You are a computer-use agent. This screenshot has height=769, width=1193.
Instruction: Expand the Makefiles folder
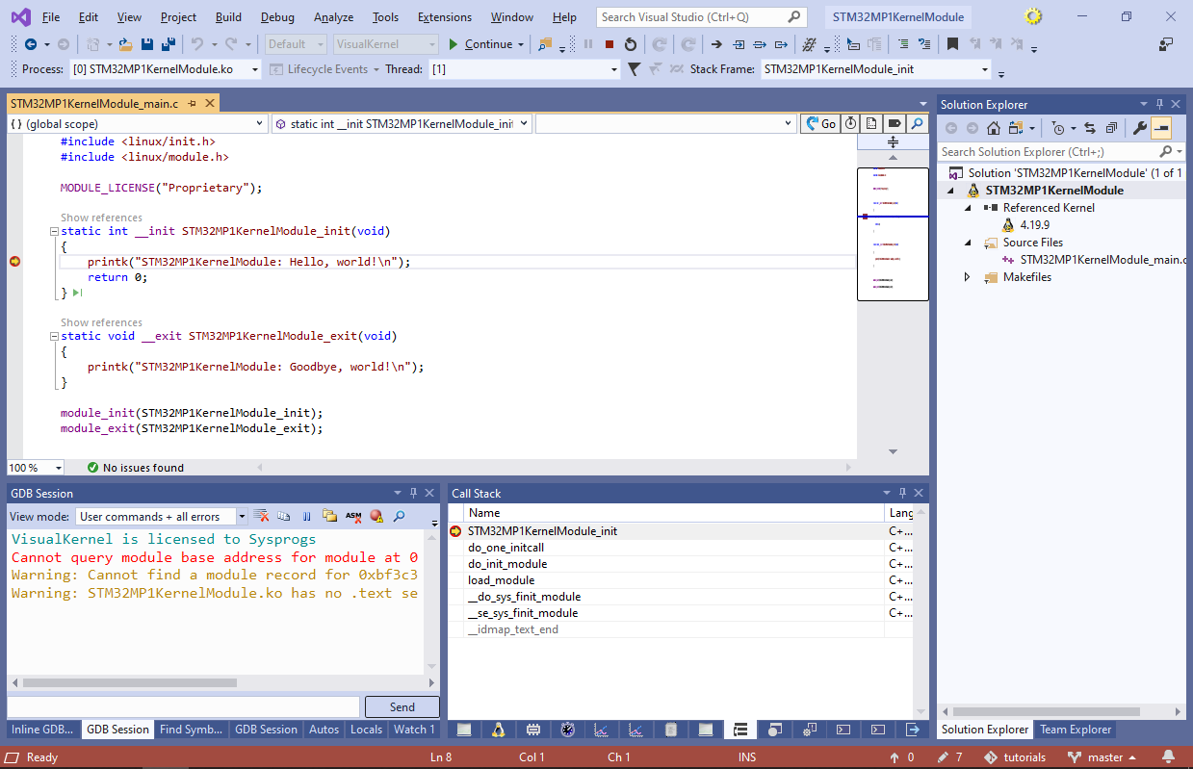pos(968,277)
